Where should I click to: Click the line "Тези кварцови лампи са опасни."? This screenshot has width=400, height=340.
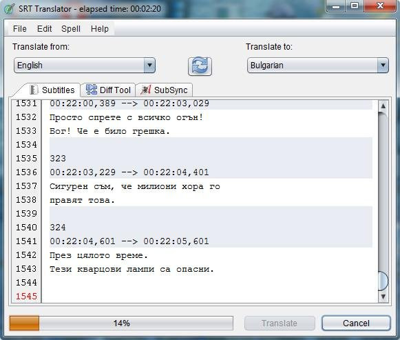[x=131, y=269]
